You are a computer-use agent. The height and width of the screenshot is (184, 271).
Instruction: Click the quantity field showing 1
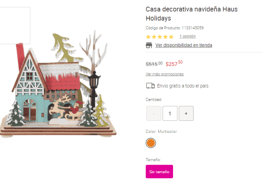[x=170, y=113]
